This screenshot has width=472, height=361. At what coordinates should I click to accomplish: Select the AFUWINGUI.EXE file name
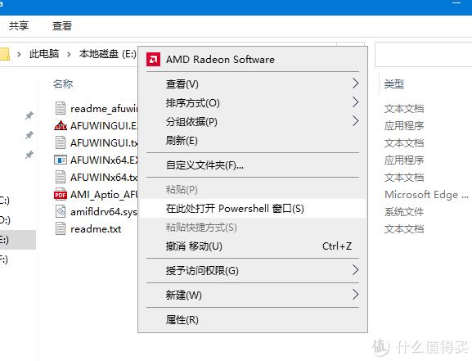click(x=104, y=126)
